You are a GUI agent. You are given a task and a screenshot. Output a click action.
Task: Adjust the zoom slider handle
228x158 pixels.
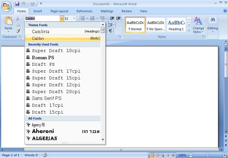208,155
